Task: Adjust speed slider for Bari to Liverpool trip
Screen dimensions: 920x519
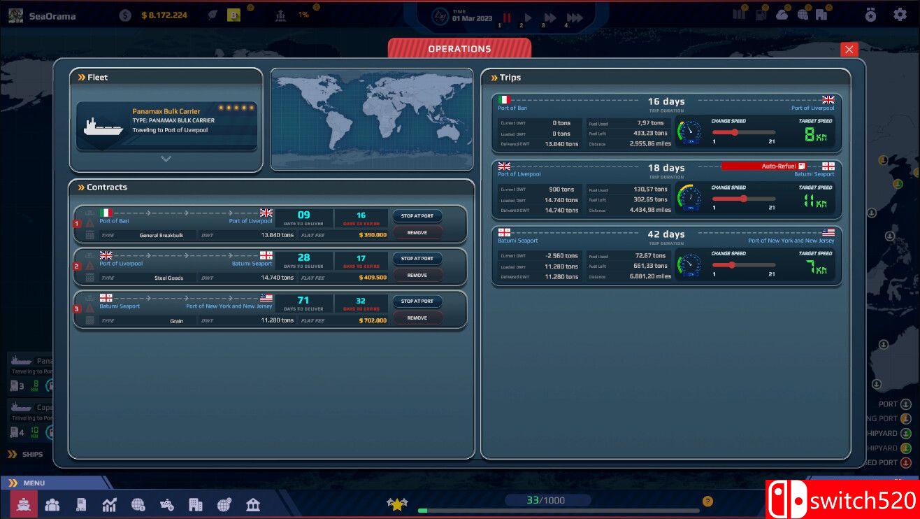Action: 735,132
